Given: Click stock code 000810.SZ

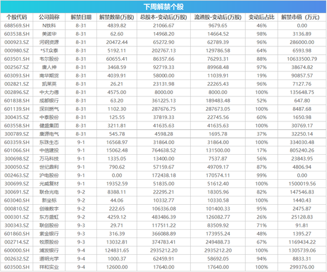Looking at the screenshot, I should (x=17, y=209).
